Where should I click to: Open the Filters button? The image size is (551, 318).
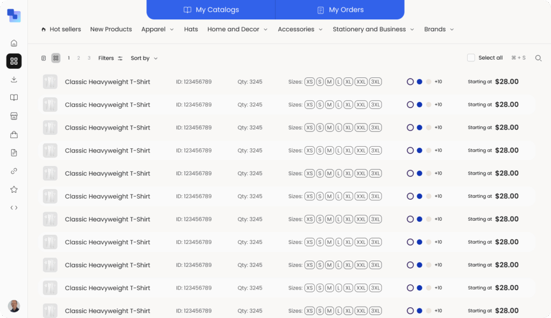tap(110, 58)
